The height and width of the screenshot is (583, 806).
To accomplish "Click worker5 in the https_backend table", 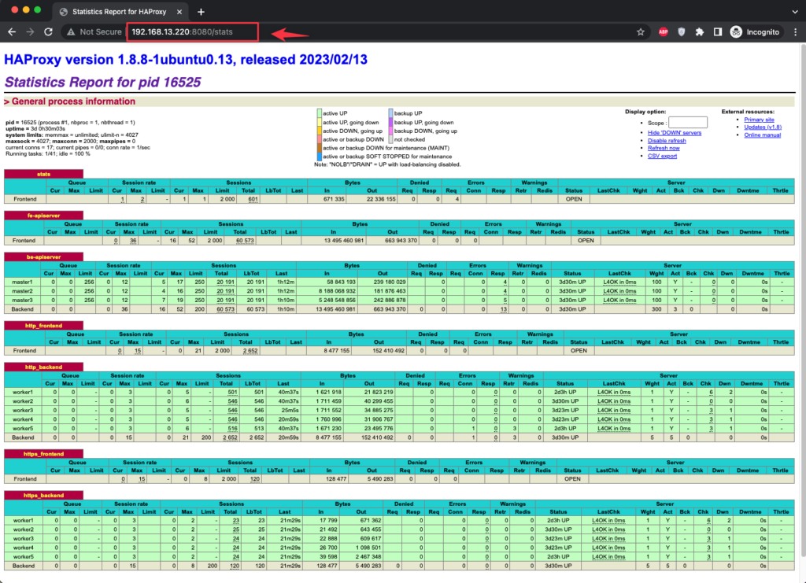I will point(23,557).
